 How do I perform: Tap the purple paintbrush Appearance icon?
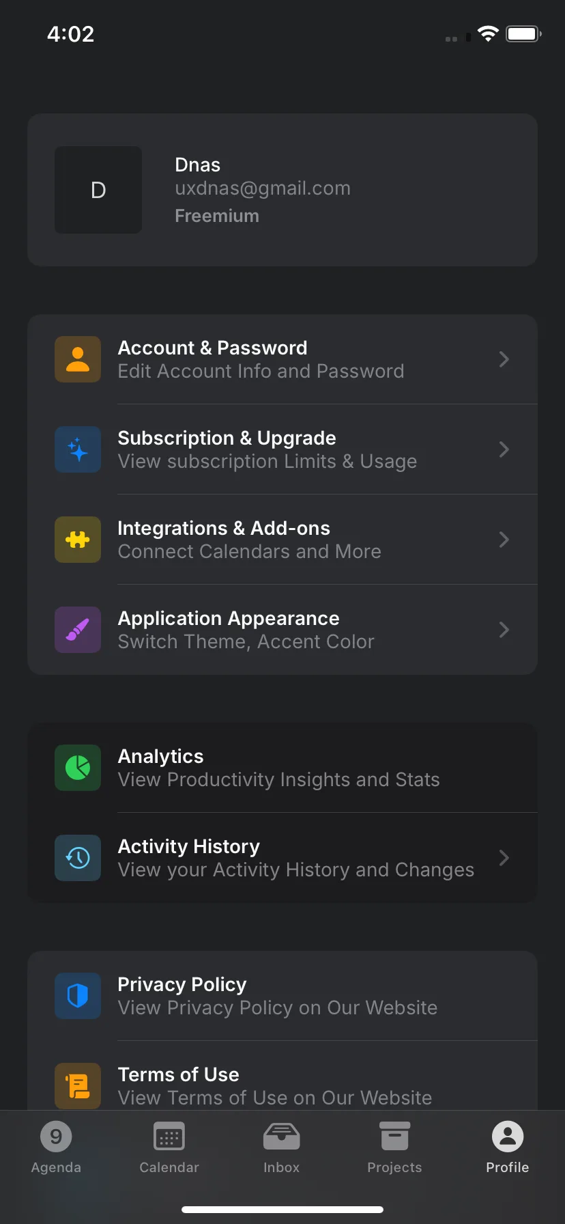78,630
